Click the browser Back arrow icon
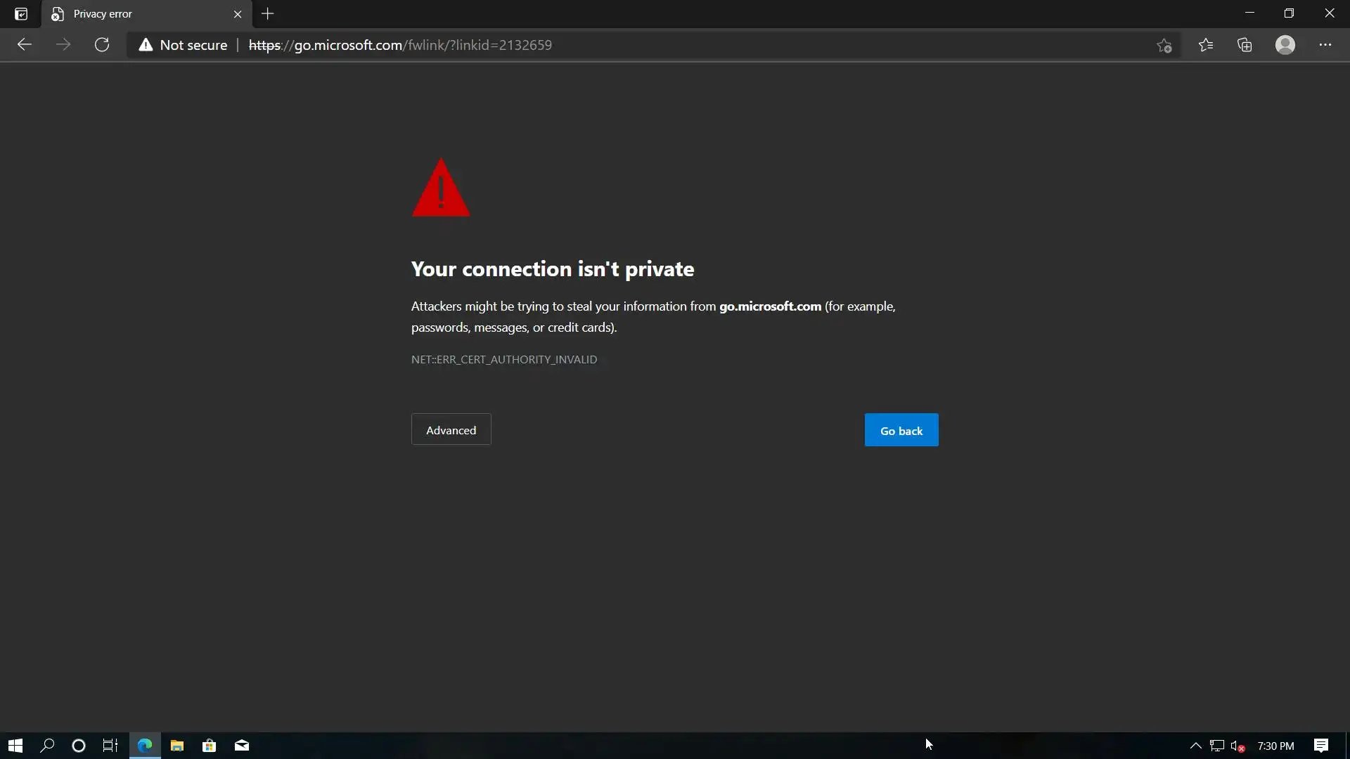1350x759 pixels. click(25, 45)
